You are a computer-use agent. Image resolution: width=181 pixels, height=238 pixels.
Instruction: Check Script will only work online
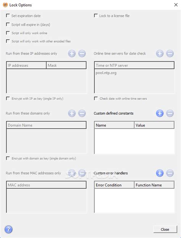[8, 33]
